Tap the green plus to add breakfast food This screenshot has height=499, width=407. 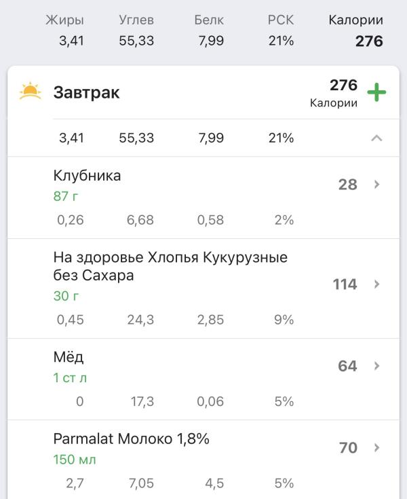(x=376, y=92)
